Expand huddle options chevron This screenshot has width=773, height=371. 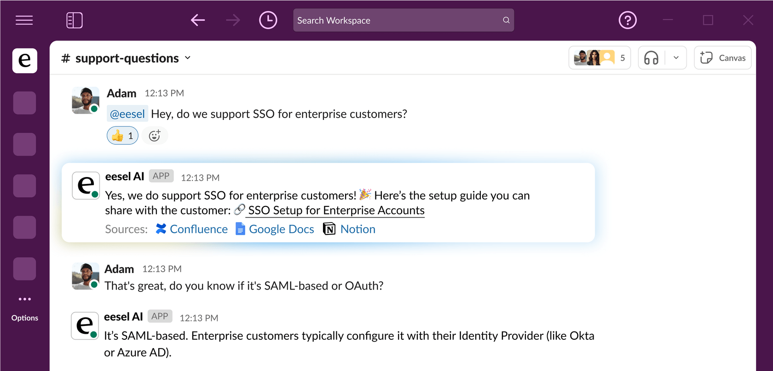pyautogui.click(x=676, y=58)
